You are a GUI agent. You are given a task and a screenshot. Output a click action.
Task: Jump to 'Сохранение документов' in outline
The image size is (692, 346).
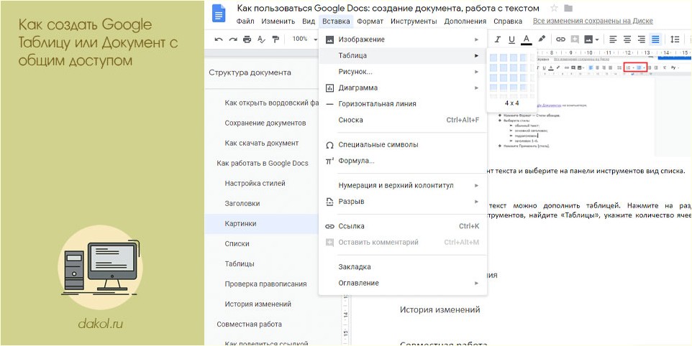(x=265, y=123)
